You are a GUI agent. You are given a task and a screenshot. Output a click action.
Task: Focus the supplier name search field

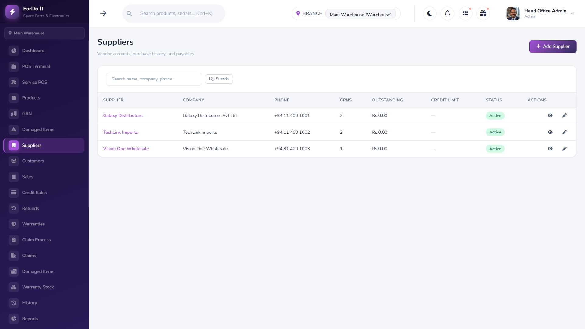click(x=154, y=79)
